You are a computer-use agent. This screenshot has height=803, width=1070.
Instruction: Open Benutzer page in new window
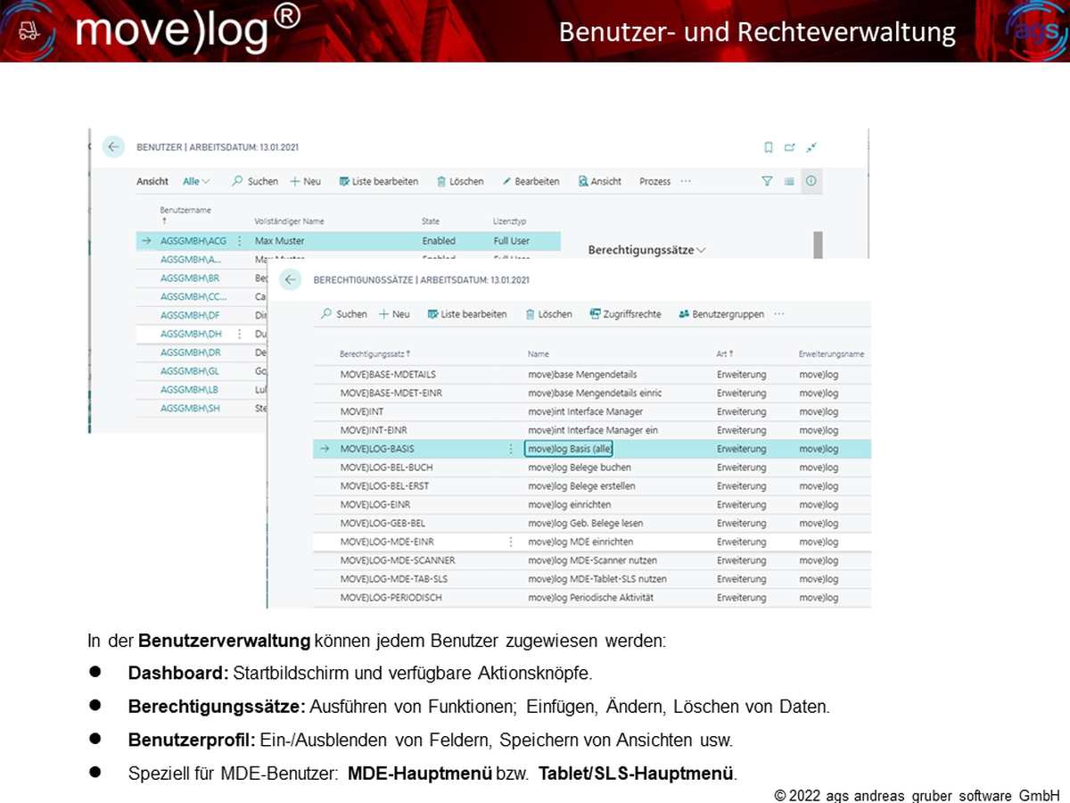789,147
